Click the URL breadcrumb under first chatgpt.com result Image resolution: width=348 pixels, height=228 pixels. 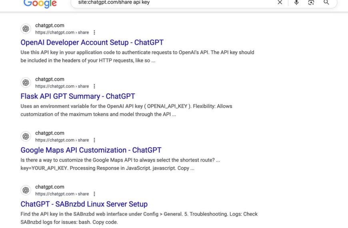click(x=62, y=32)
